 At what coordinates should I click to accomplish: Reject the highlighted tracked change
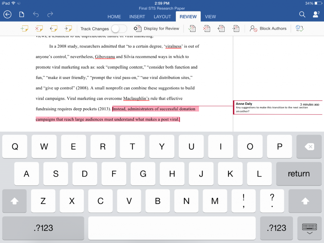(x=206, y=28)
